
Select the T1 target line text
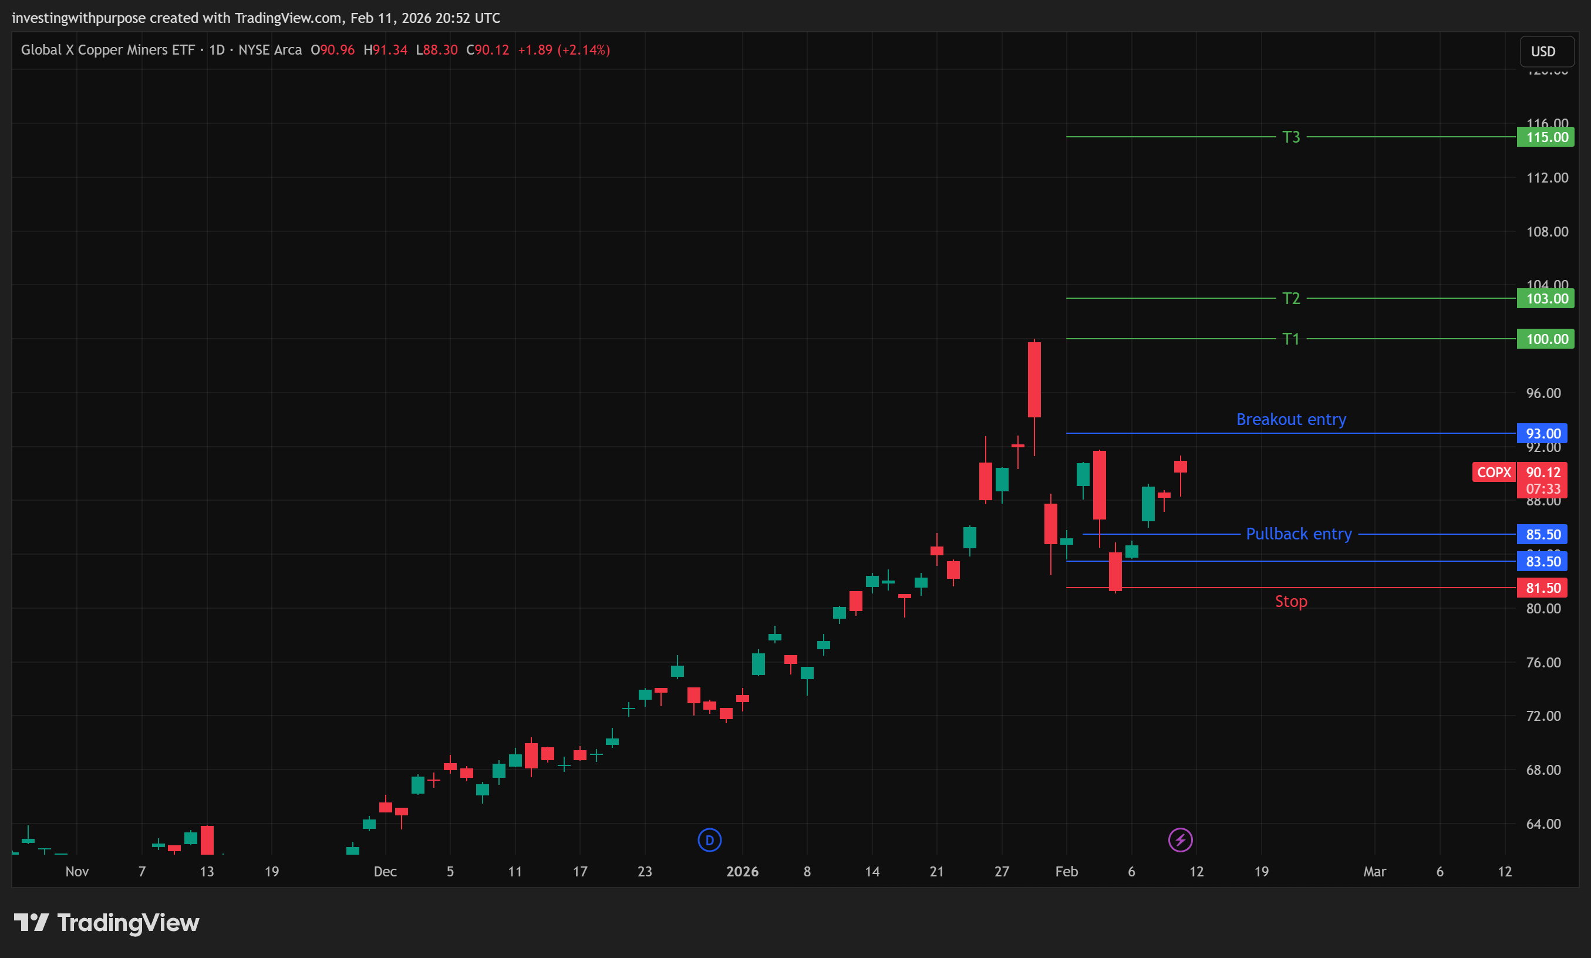[1290, 339]
